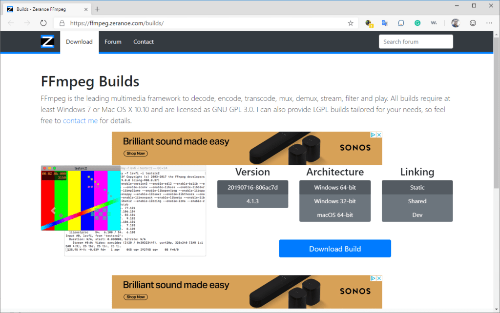Select Dev linking

click(417, 215)
